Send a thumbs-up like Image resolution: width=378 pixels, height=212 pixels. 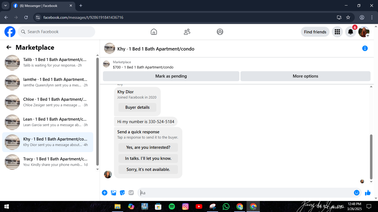[x=368, y=193]
